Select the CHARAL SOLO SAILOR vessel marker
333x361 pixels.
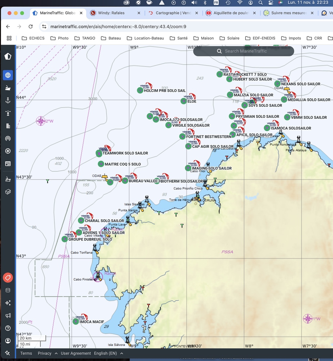pyautogui.click(x=81, y=220)
